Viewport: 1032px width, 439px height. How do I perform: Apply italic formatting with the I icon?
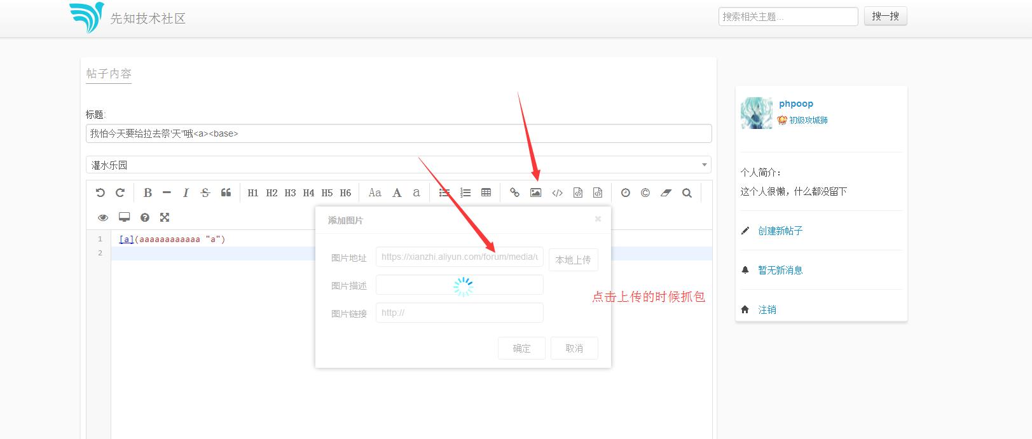[186, 192]
